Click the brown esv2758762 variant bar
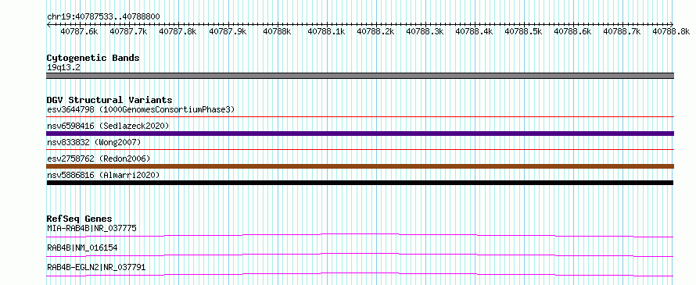This screenshot has height=285, width=696. click(x=361, y=166)
